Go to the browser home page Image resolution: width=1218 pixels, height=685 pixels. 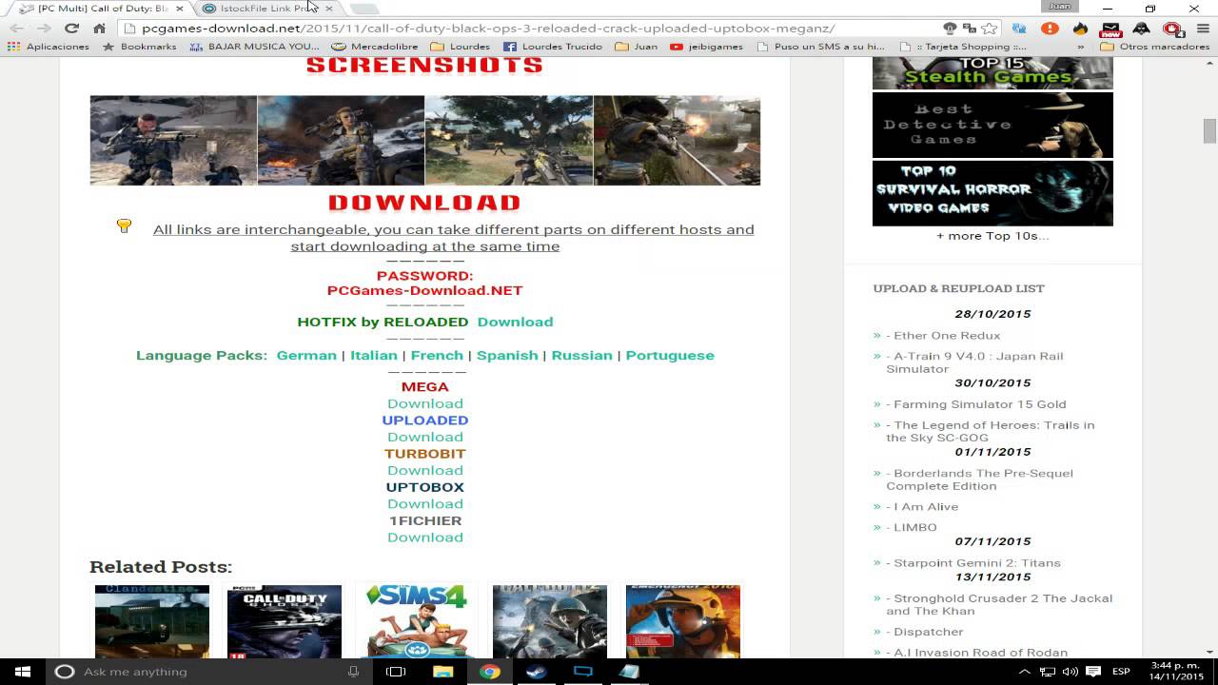click(x=99, y=29)
